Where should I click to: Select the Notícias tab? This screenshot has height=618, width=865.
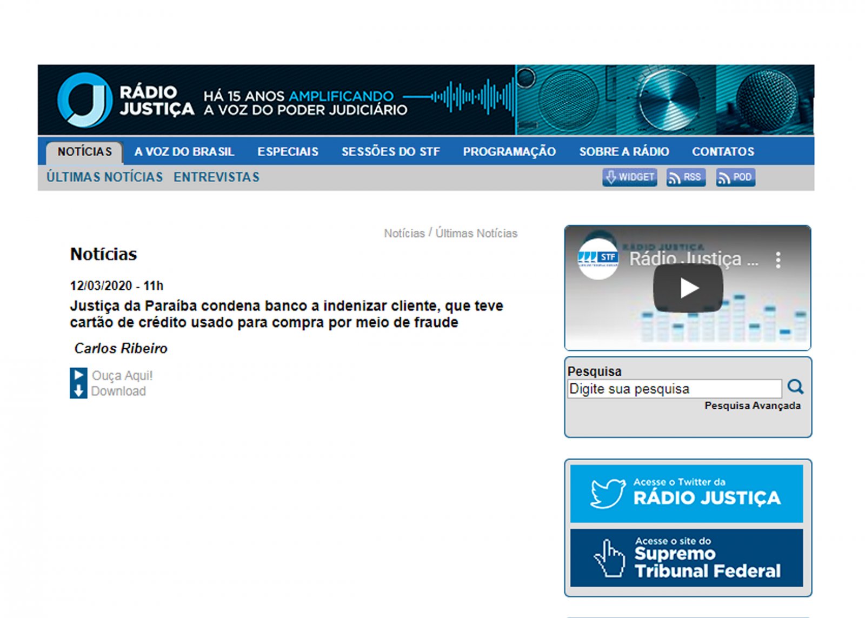click(85, 152)
